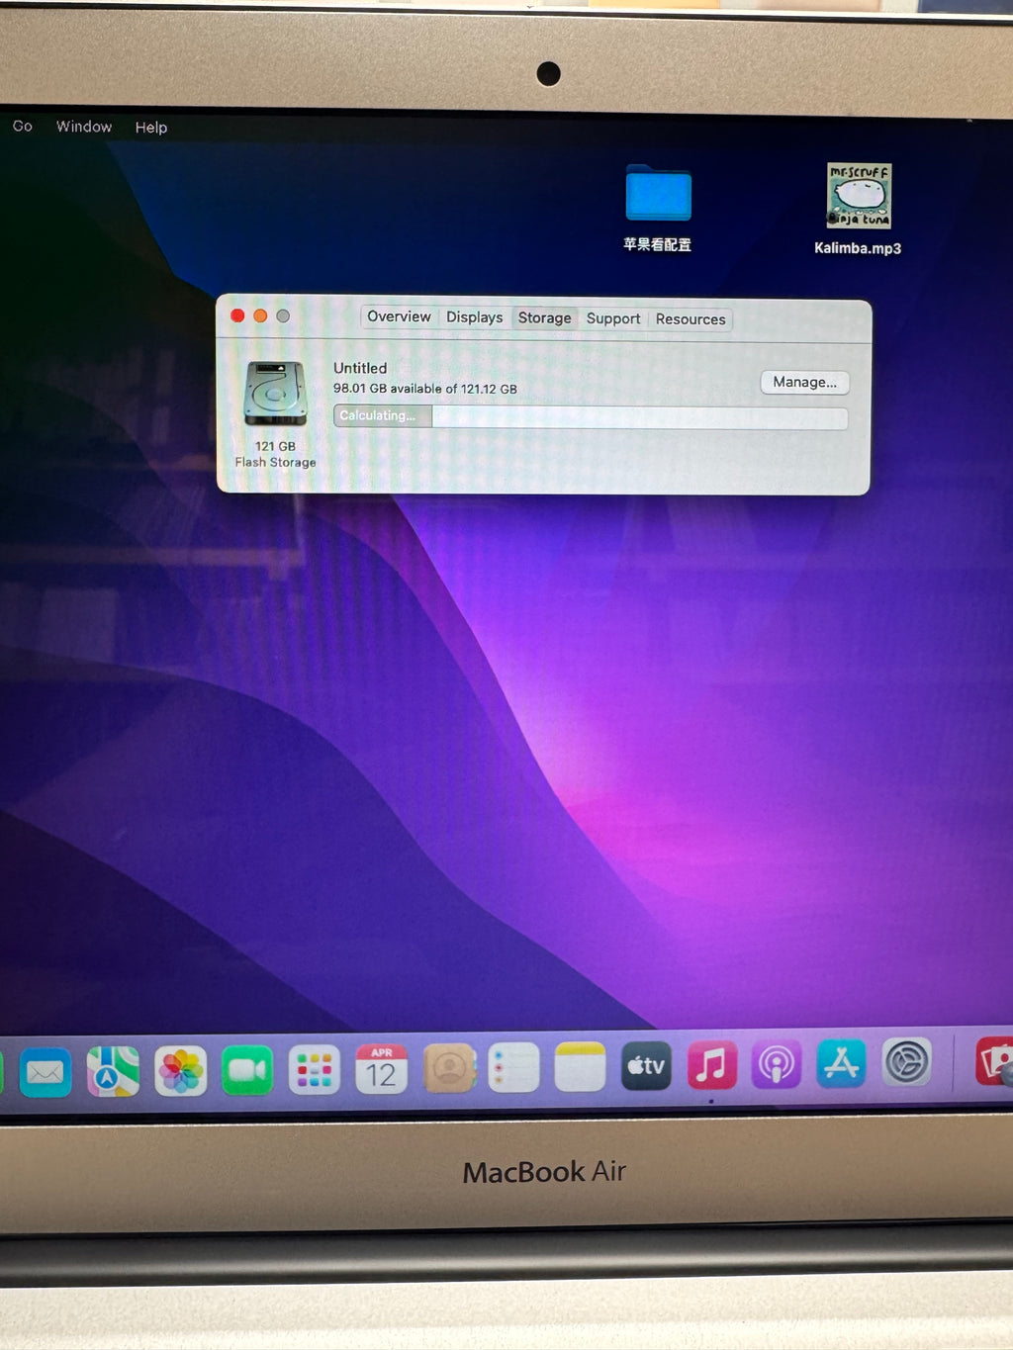The height and width of the screenshot is (1350, 1013).
Task: Minimize the About This Mac window
Action: point(260,315)
